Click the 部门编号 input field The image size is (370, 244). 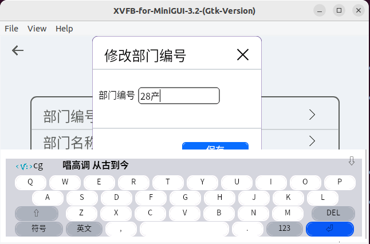point(179,96)
